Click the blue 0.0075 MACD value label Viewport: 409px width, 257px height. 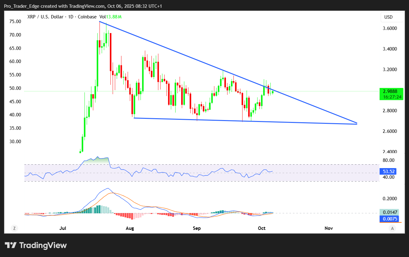(x=389, y=219)
